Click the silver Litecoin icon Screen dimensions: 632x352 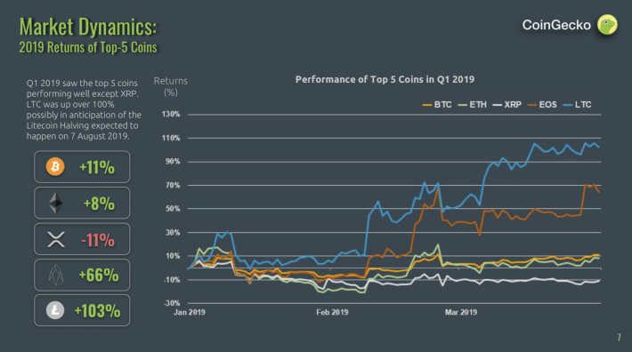pyautogui.click(x=55, y=310)
